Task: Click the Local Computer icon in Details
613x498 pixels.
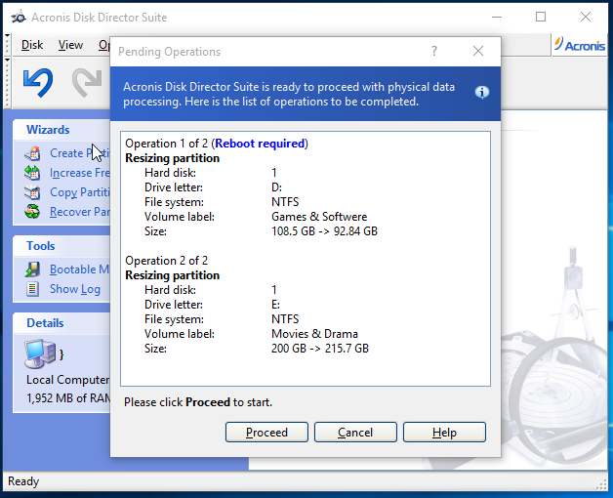Action: (x=40, y=353)
